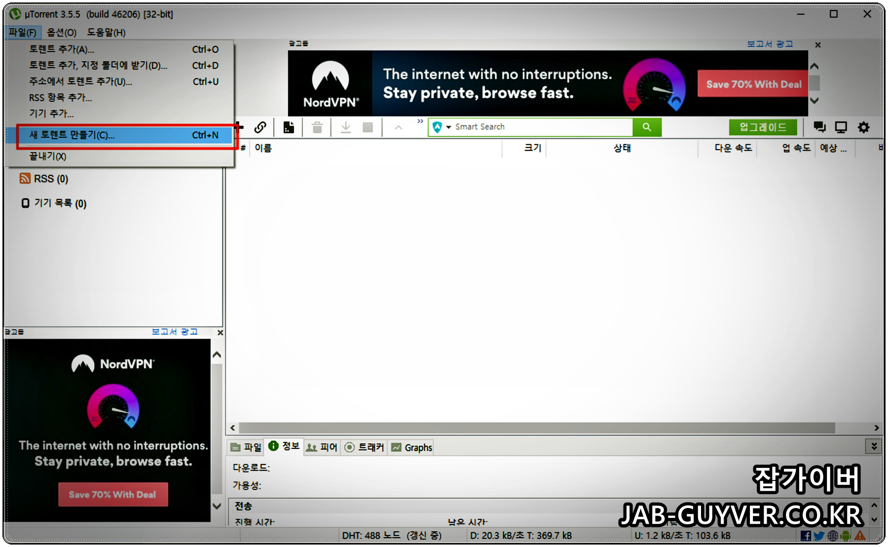Click the start download arrow icon

tap(346, 127)
